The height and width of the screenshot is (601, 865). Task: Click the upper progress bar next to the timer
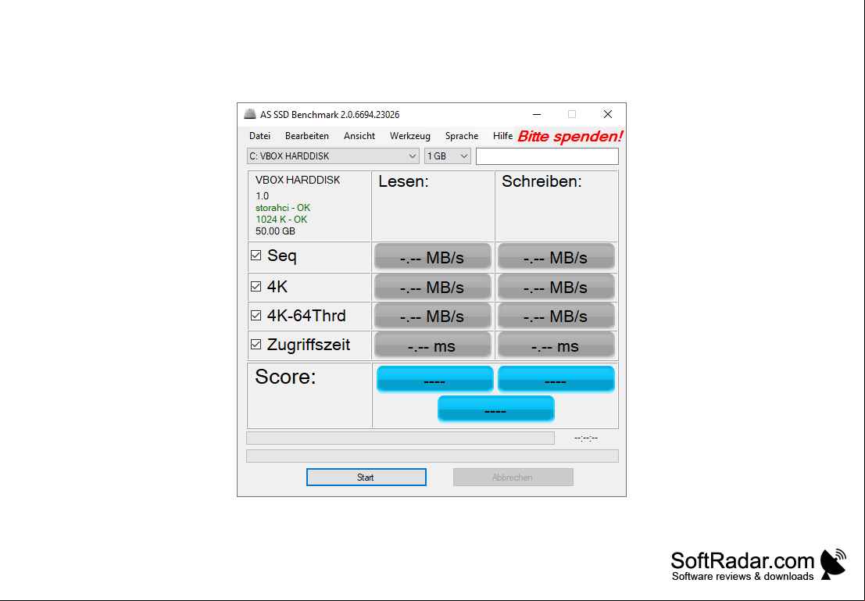pos(401,438)
